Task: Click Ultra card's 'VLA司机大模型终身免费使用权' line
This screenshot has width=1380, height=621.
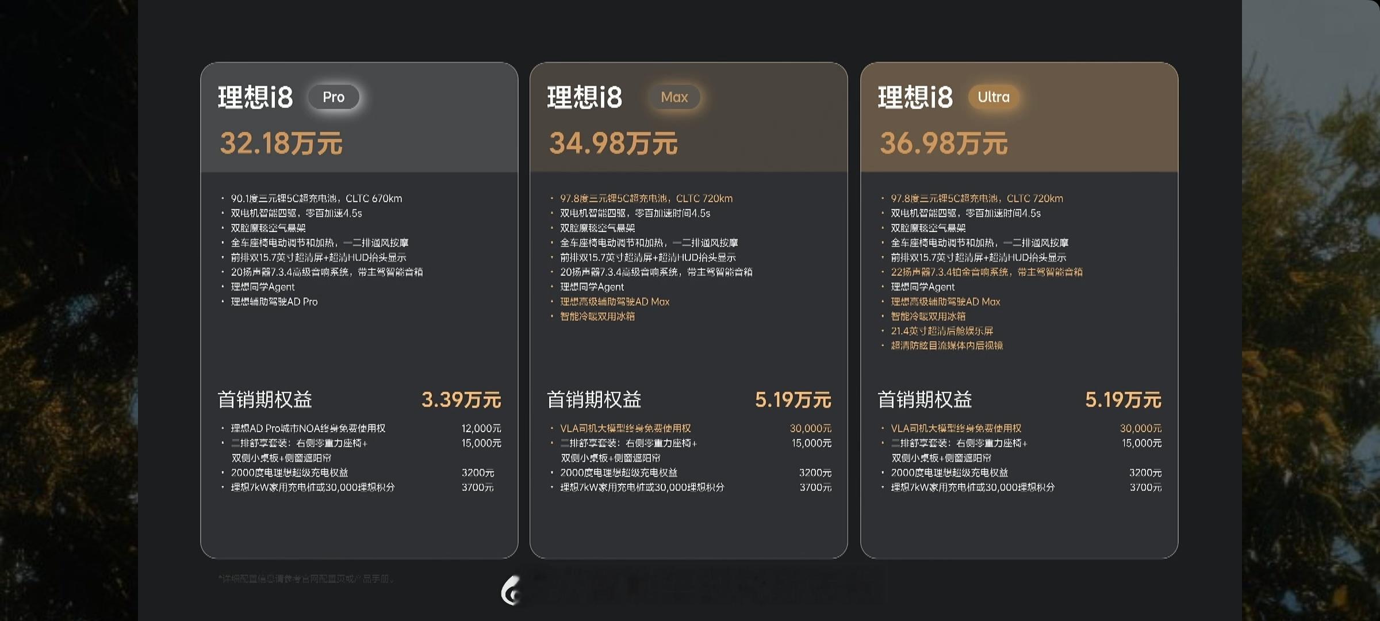Action: click(x=956, y=428)
